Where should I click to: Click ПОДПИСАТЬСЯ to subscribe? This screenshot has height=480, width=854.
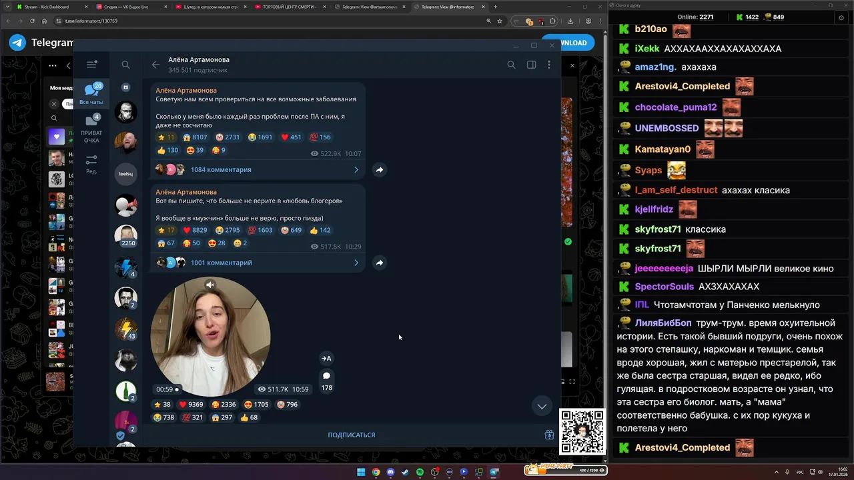click(351, 435)
